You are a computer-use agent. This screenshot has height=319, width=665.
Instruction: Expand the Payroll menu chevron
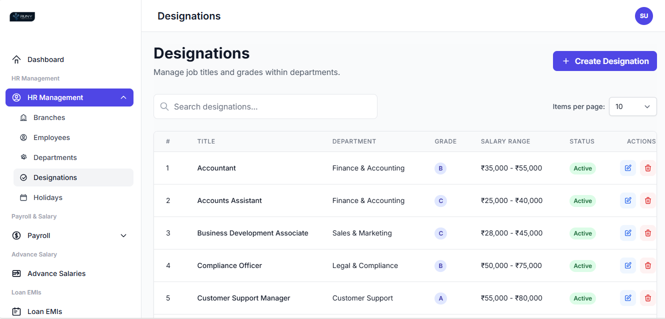pyautogui.click(x=123, y=235)
